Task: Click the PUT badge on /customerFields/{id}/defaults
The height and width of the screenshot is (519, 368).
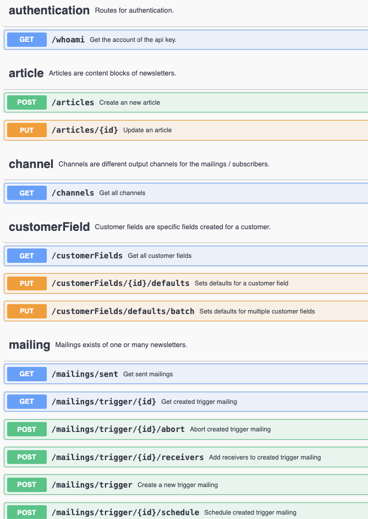Action: pyautogui.click(x=26, y=283)
